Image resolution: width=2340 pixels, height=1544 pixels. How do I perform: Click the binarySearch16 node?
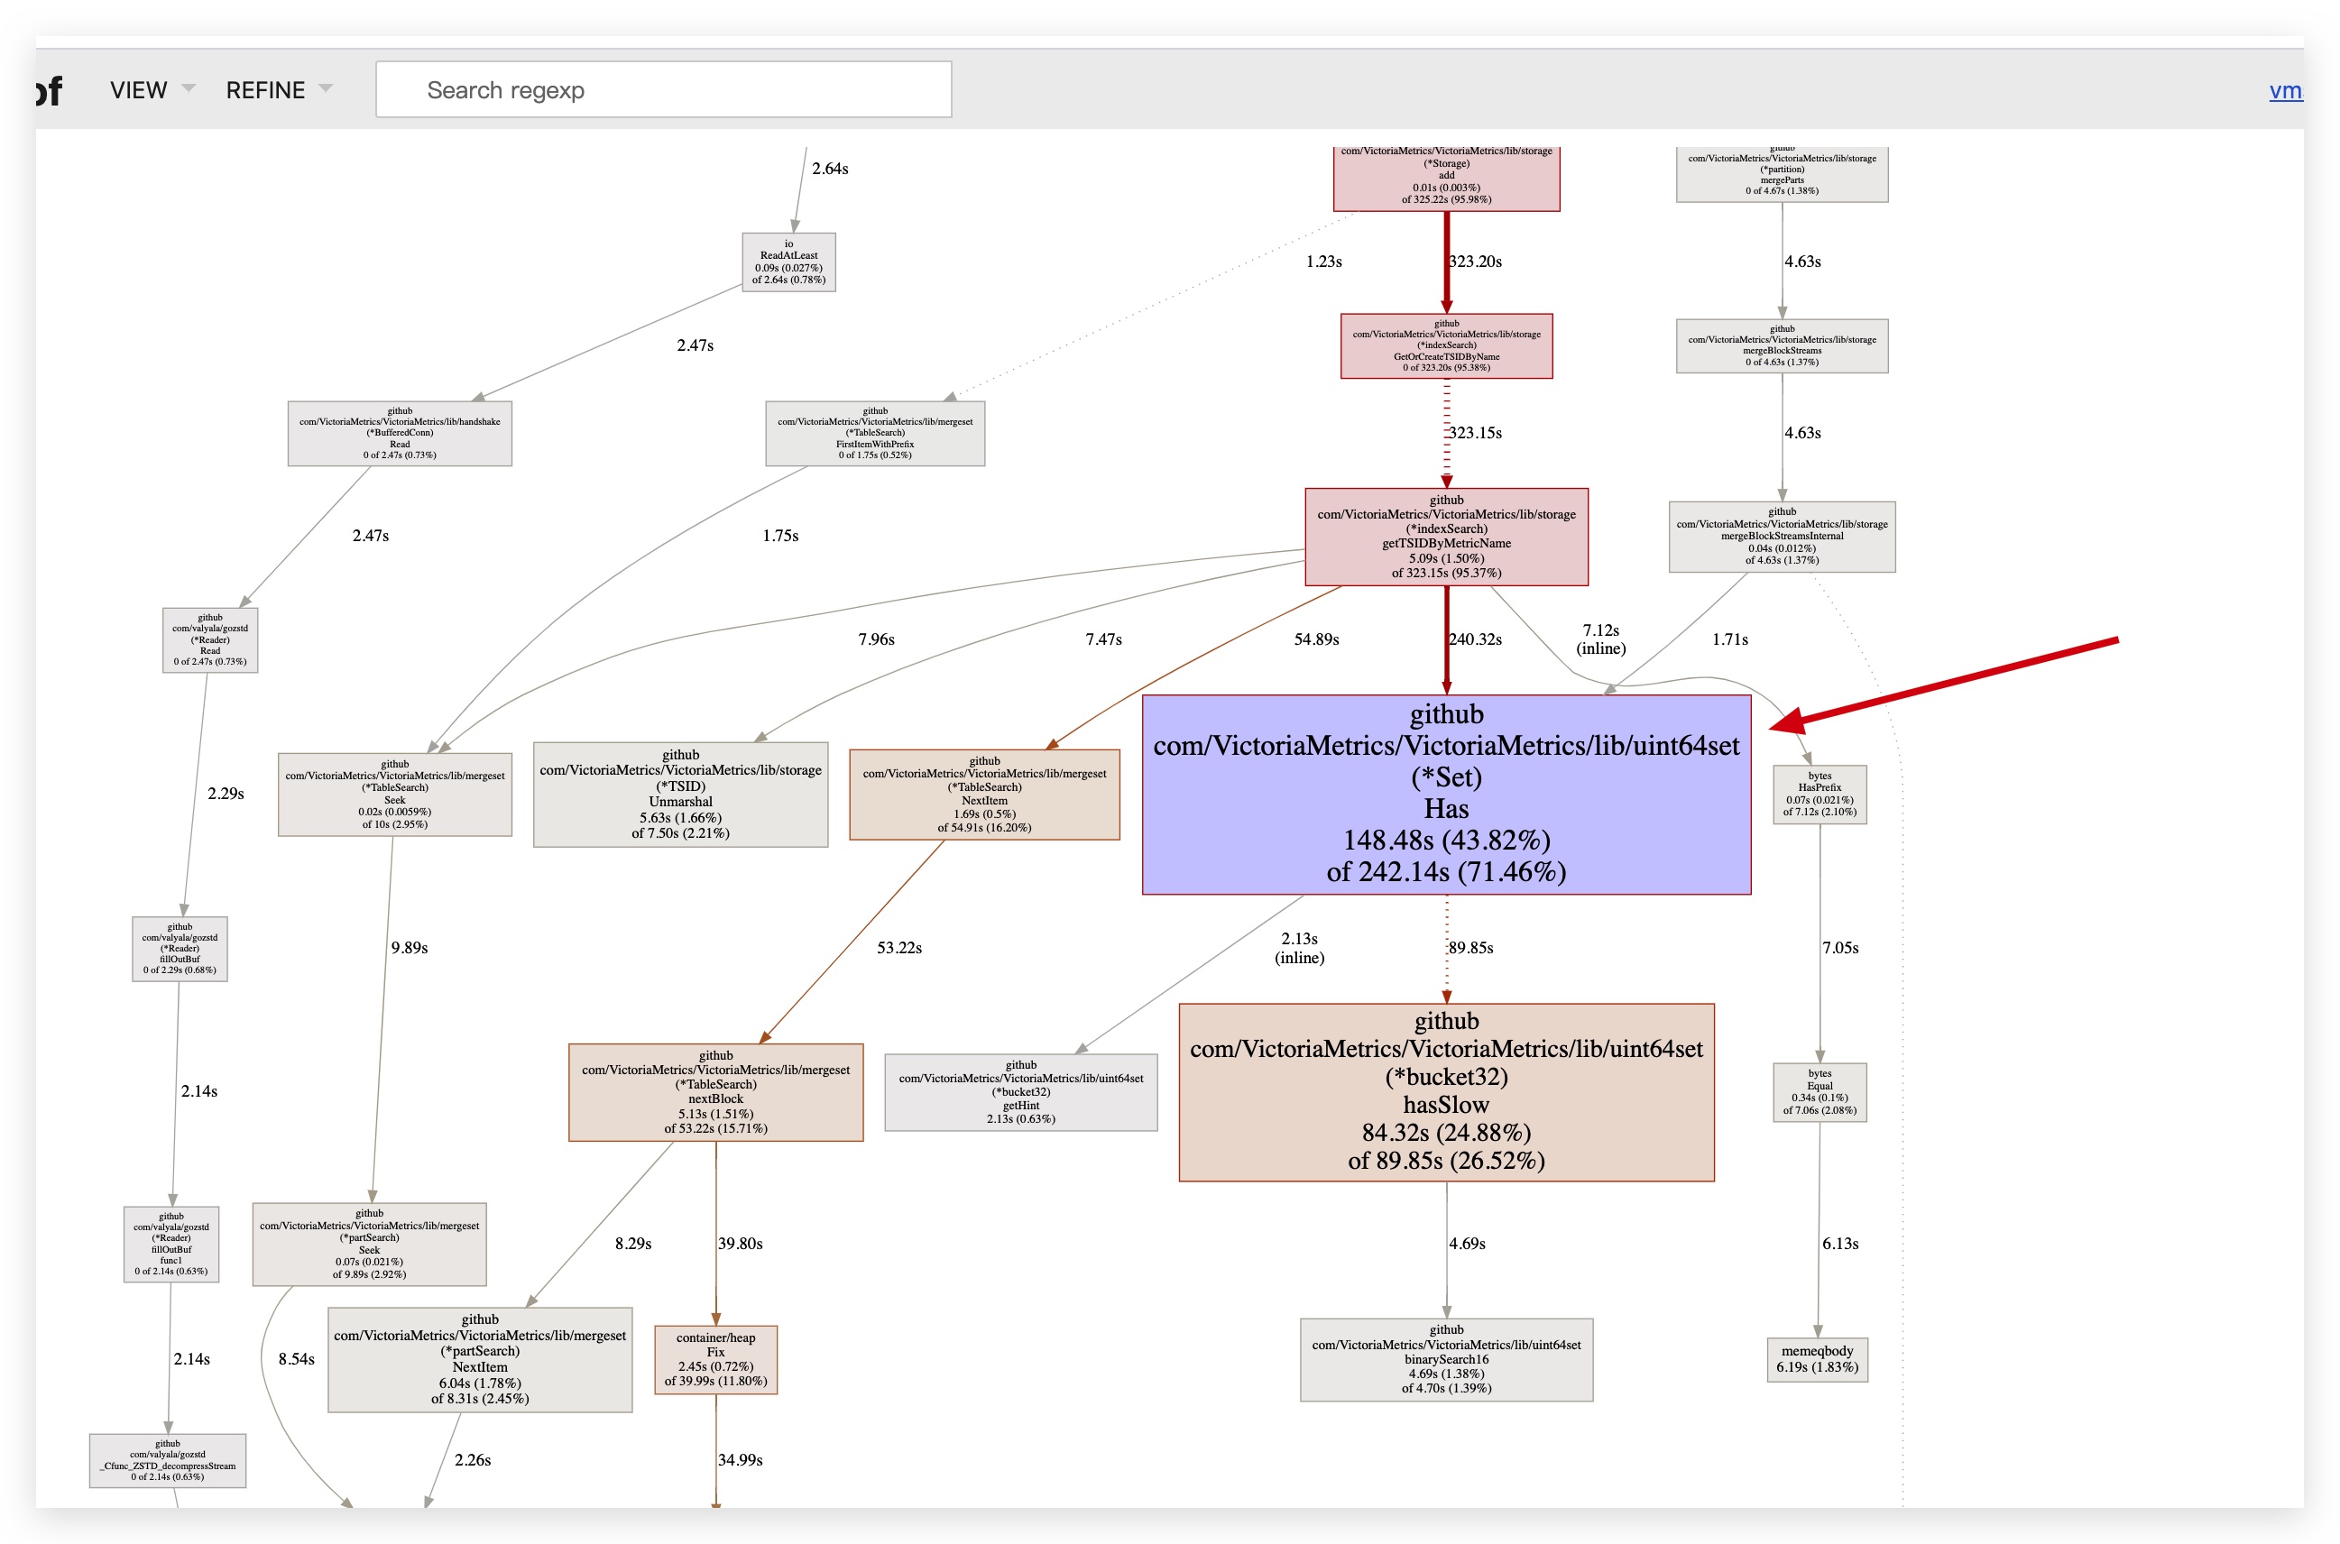(x=1445, y=1359)
